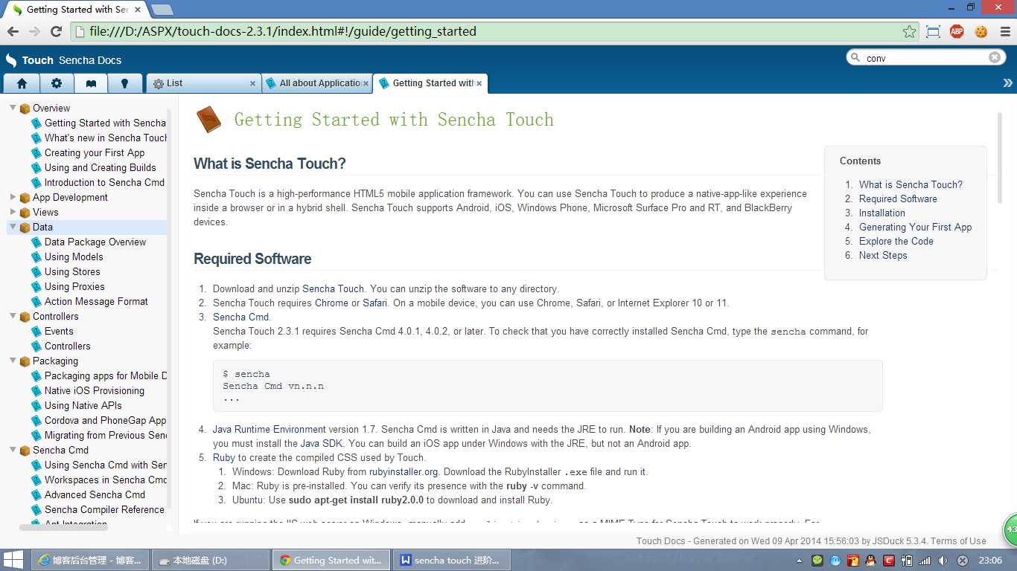Open Sencha Compiler Reference guide
Viewport: 1017px width, 571px height.
tap(104, 509)
